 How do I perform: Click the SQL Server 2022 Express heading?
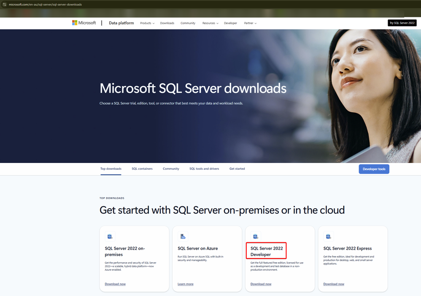point(348,248)
